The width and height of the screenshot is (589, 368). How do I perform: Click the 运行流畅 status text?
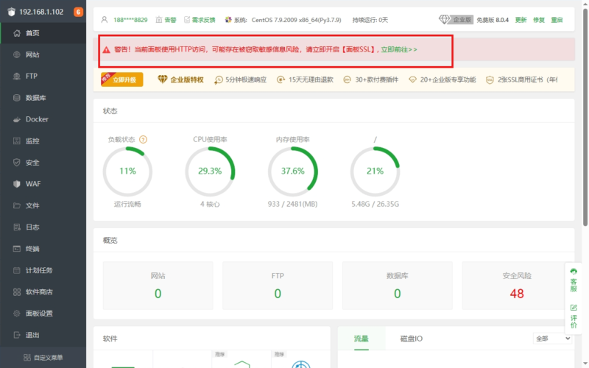[x=127, y=205]
